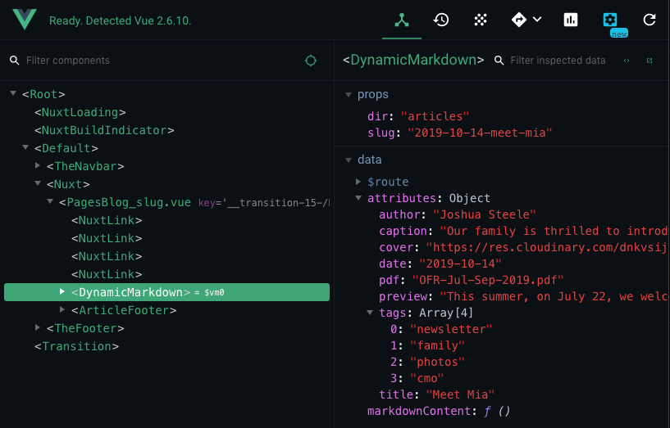Image resolution: width=670 pixels, height=428 pixels.
Task: Open the Routing tab
Action: tap(519, 20)
